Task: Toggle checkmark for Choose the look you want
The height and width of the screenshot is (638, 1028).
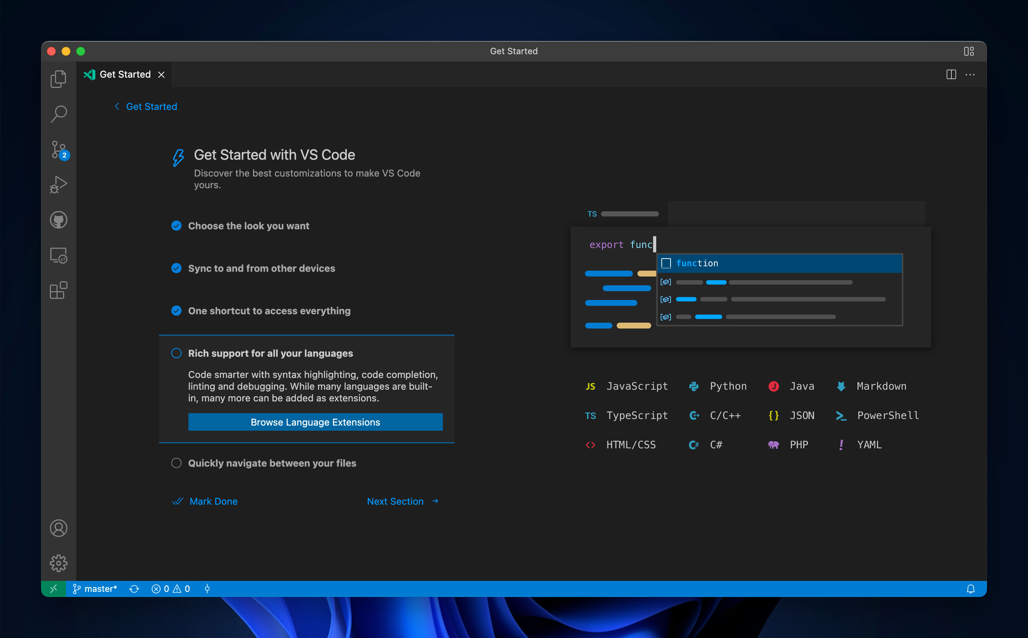Action: click(177, 226)
